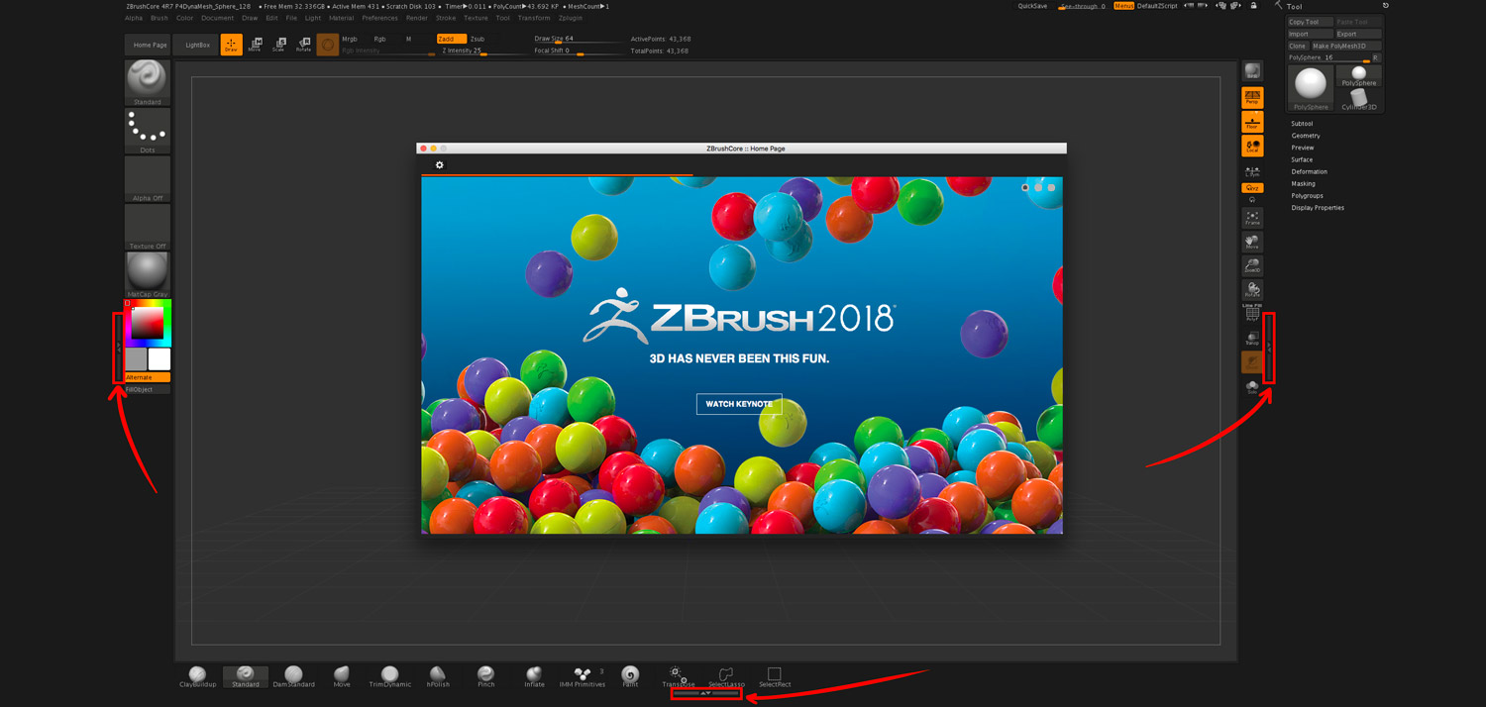
Task: Select the Move transform icon in top shelf
Action: pyautogui.click(x=255, y=45)
